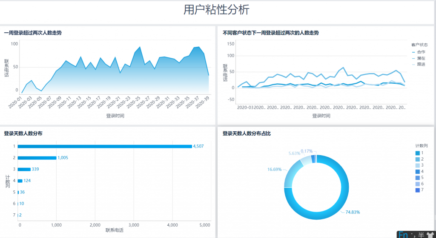Image resolution: width=436 pixels, height=238 pixels.
Task: Toggle the 合作 series in line legend
Action: 418,52
